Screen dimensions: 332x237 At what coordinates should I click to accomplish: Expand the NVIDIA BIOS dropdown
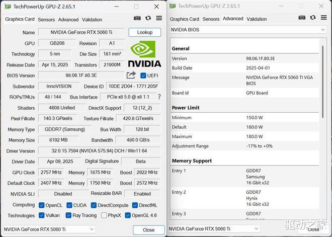click(x=248, y=30)
